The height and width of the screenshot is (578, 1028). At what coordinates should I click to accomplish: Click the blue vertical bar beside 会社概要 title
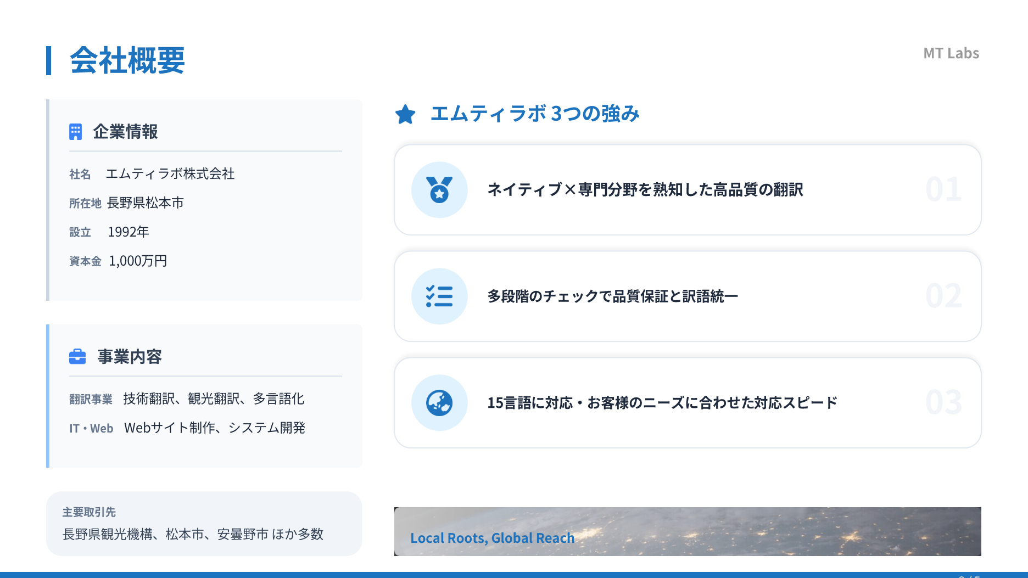tap(49, 60)
